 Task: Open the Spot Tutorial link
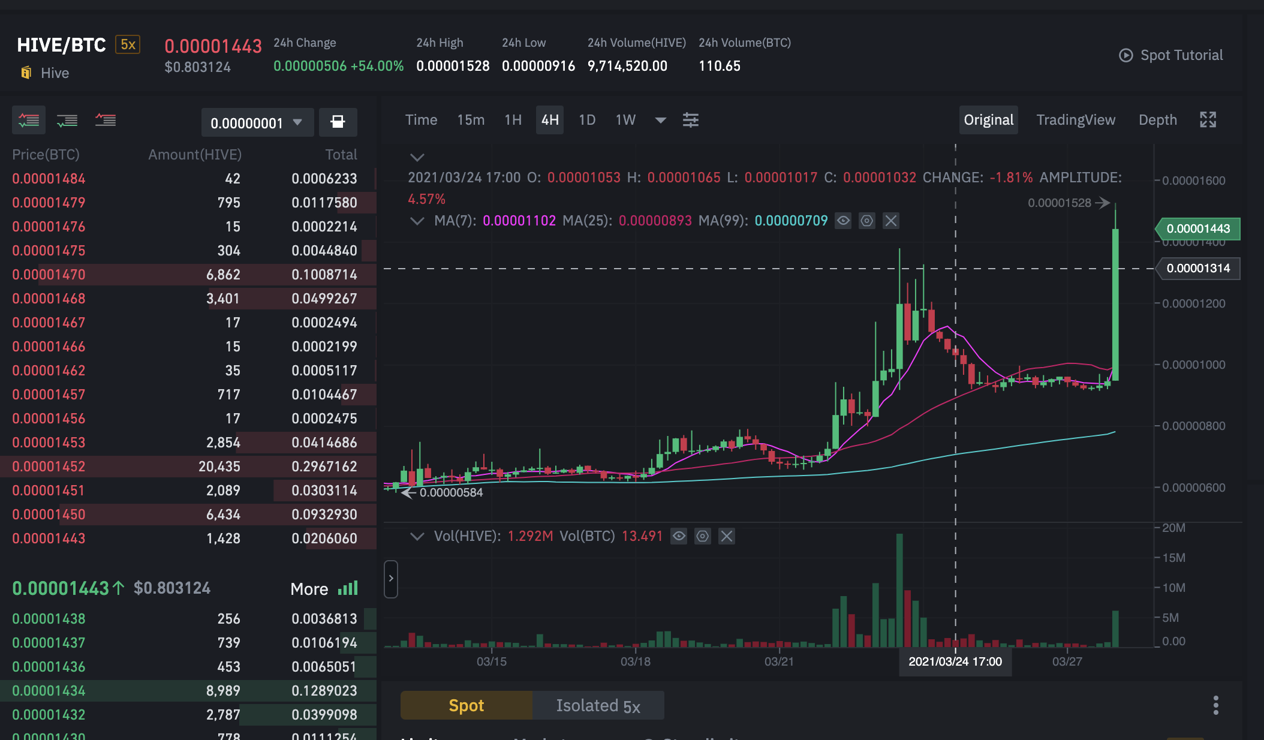coord(1170,55)
